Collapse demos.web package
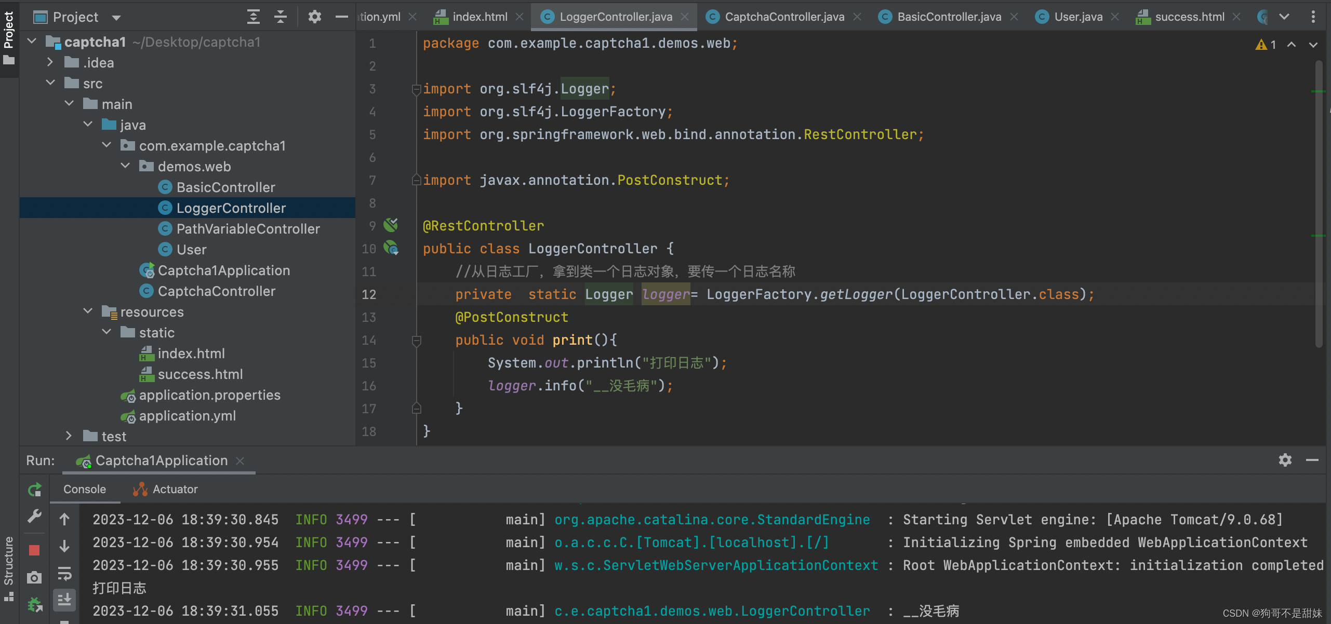 [125, 166]
